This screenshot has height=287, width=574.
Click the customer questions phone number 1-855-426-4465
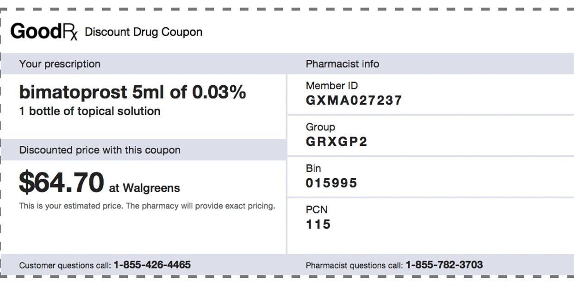[152, 265]
